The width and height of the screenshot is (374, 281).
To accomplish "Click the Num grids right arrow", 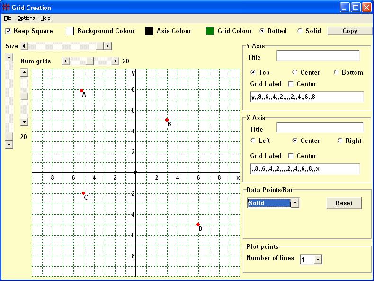I will point(115,61).
